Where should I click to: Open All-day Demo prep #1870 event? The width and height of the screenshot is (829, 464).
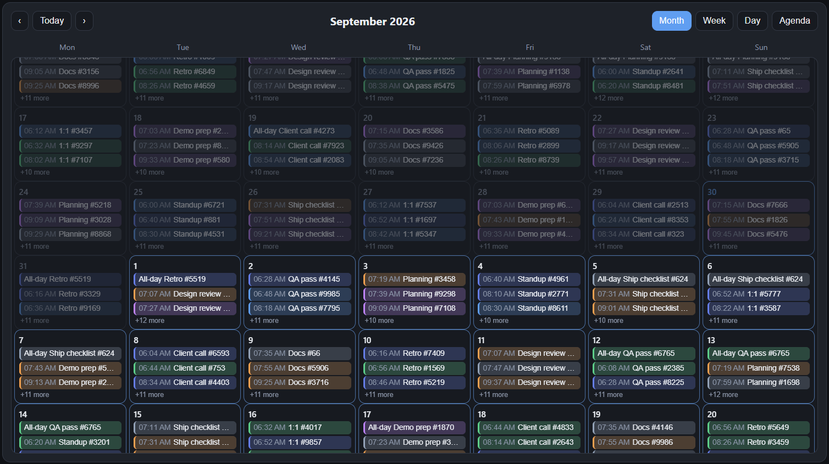click(414, 427)
